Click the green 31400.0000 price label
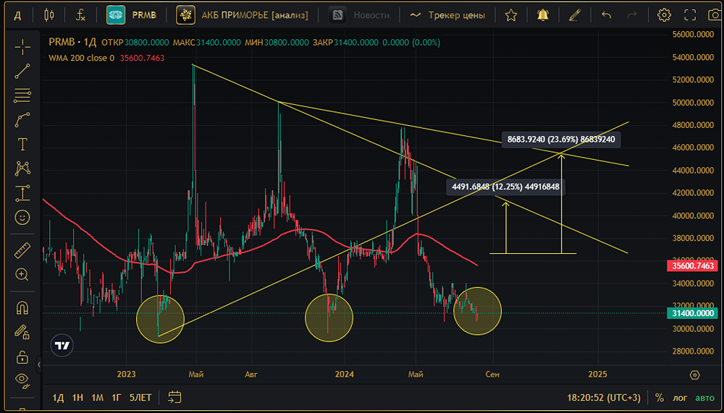Screen dimensions: 724x413 [693, 313]
